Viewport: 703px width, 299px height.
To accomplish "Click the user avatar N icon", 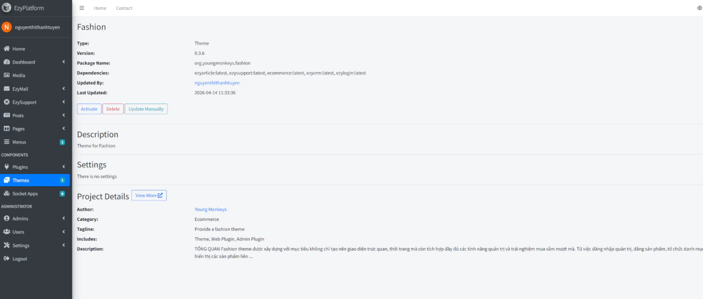I will 7,27.
